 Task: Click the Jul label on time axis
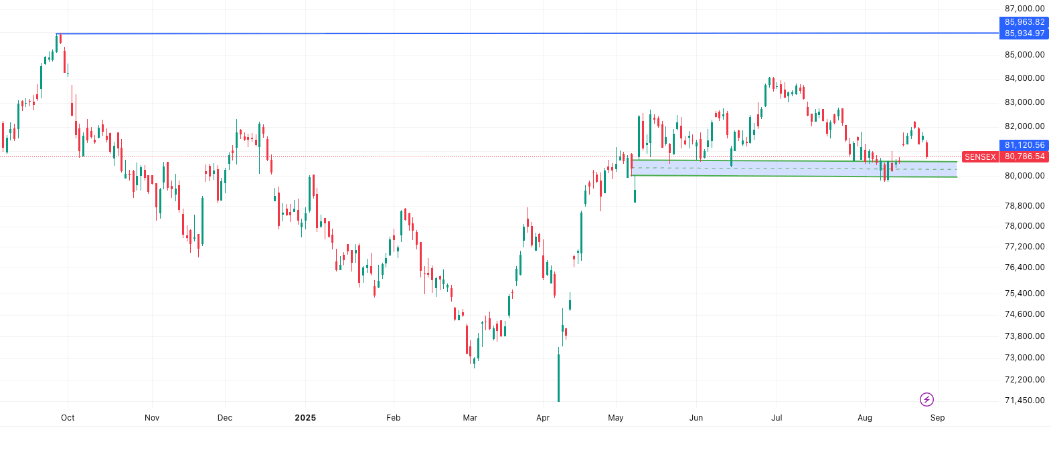pos(777,418)
